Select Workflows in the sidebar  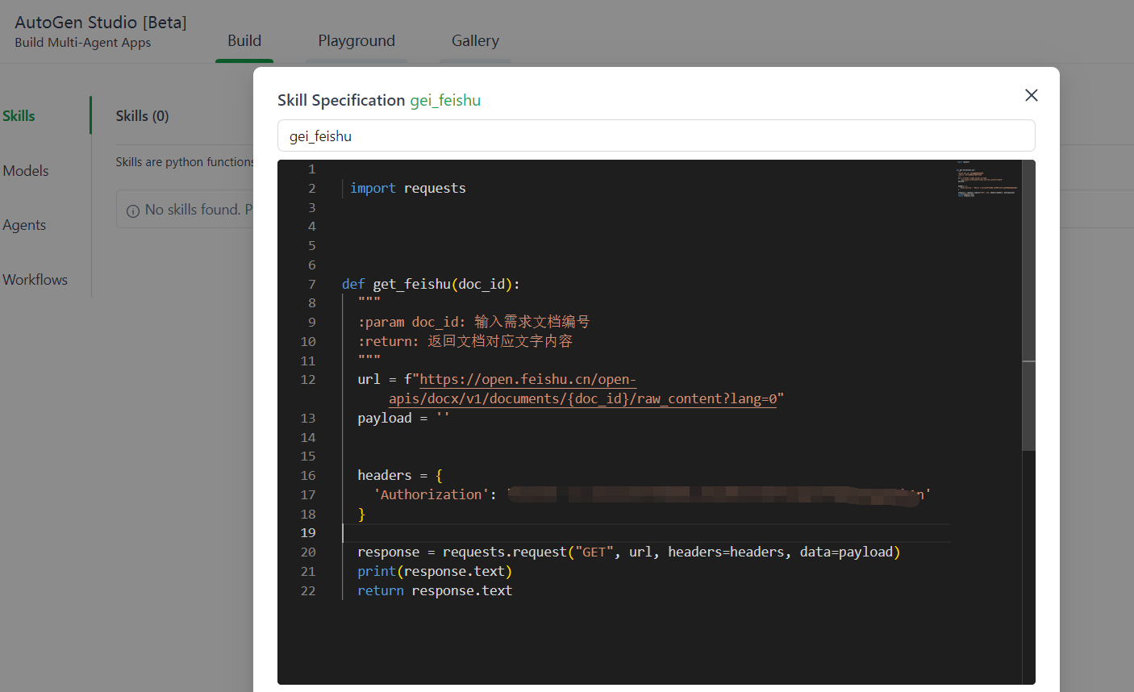pyautogui.click(x=35, y=280)
